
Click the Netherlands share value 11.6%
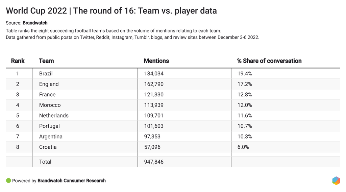tap(244, 116)
